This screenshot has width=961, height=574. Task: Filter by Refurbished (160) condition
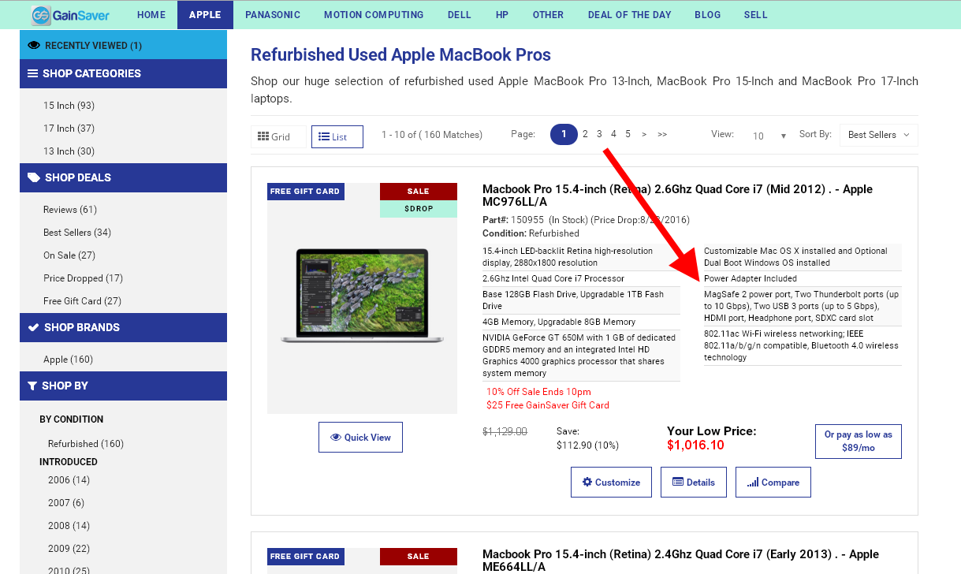[x=86, y=444]
